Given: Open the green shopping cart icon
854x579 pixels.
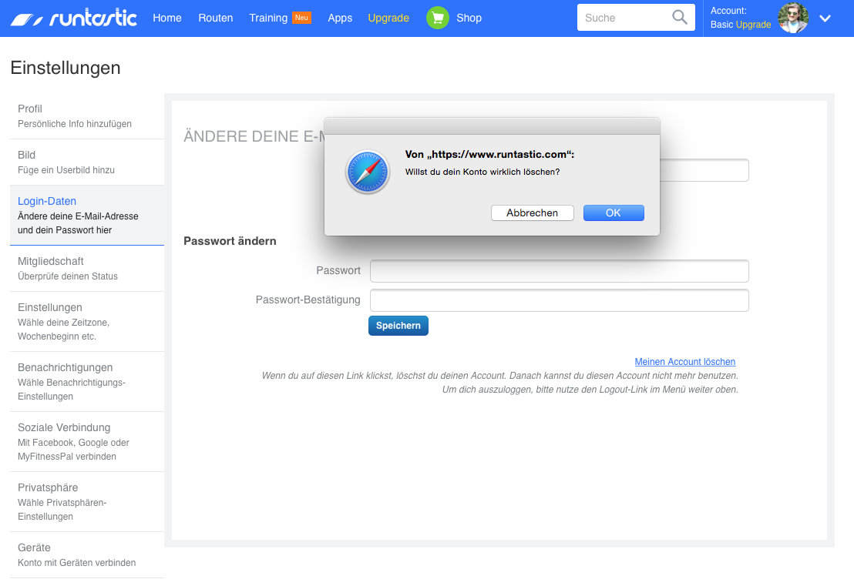Looking at the screenshot, I should click(x=437, y=18).
